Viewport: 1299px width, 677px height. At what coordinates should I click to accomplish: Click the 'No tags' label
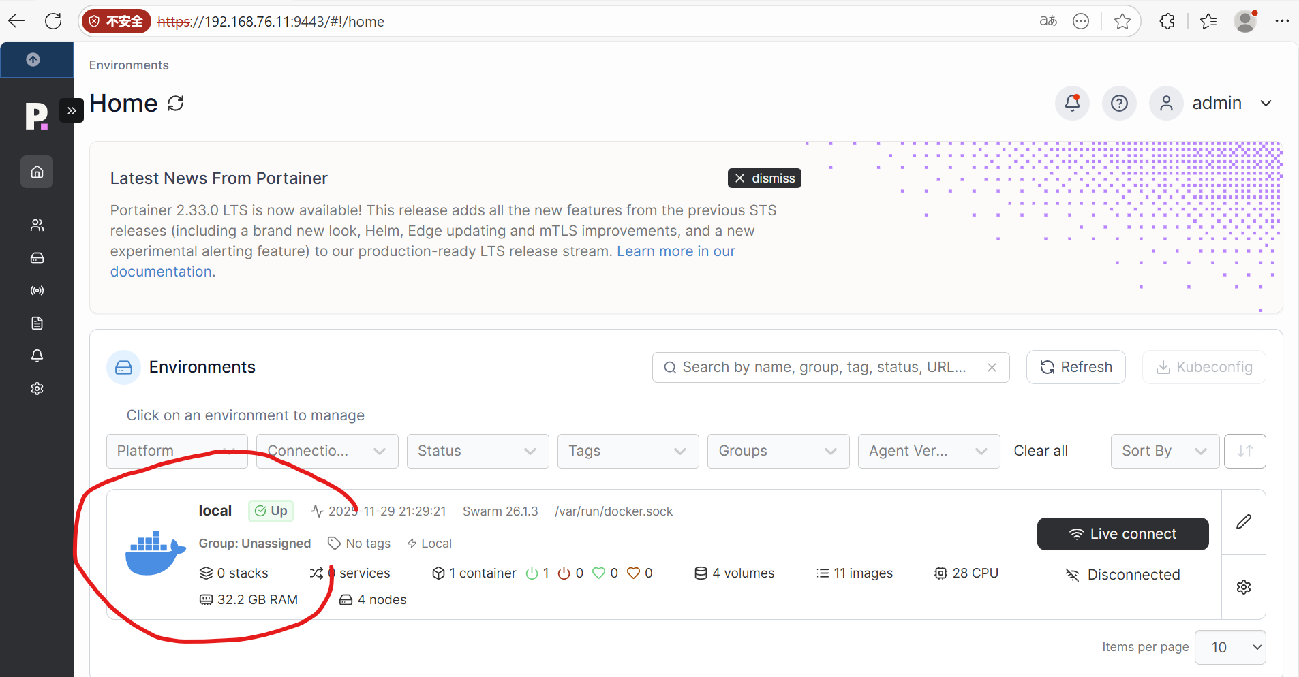[x=359, y=544]
